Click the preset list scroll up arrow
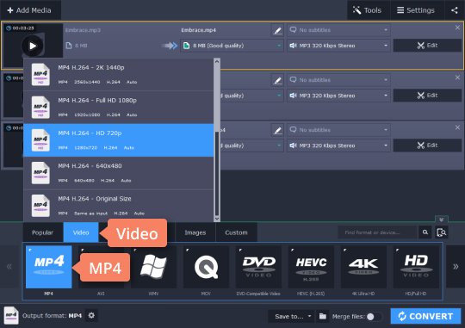The image size is (465, 328). (217, 61)
